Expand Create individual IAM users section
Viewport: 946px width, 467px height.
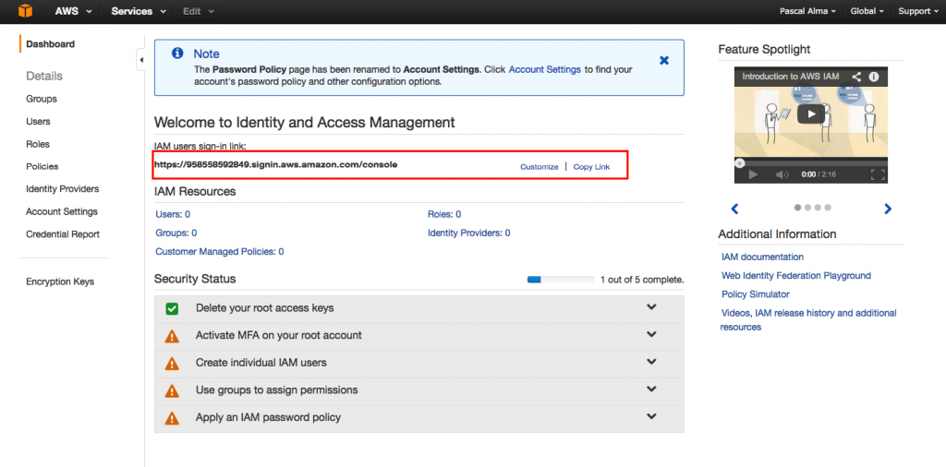pos(651,362)
